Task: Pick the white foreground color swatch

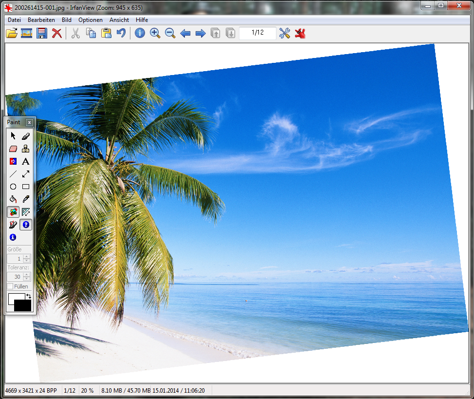Action: tap(12, 298)
